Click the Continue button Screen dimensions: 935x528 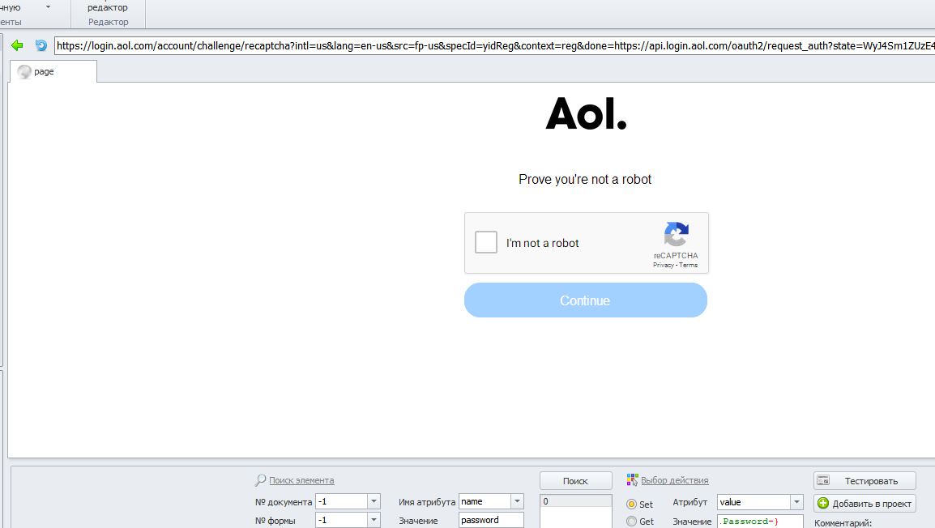(586, 300)
